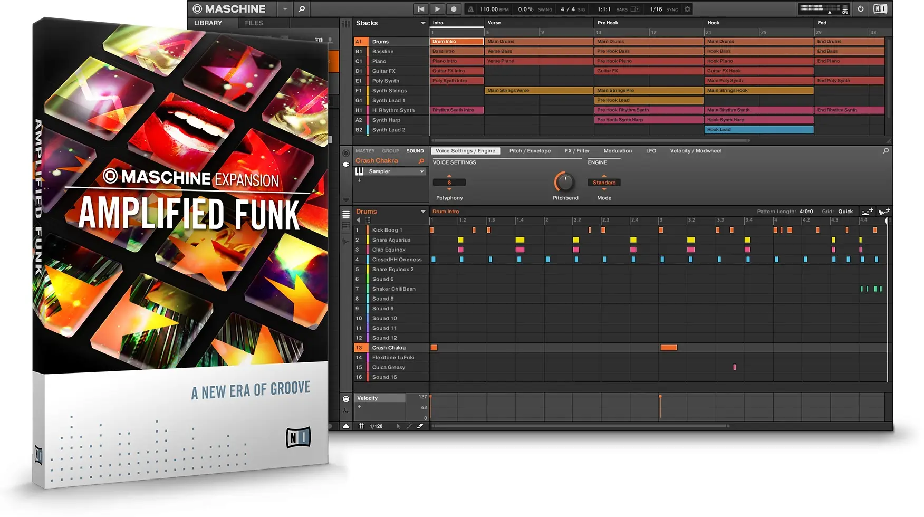Screen dimensions: 924x517
Task: Click the Sampler keyboard icon
Action: tap(360, 171)
